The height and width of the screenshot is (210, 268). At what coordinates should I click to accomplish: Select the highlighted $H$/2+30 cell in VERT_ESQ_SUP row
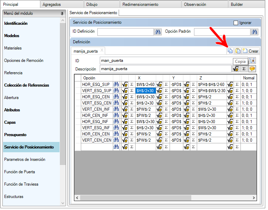coord(146,90)
